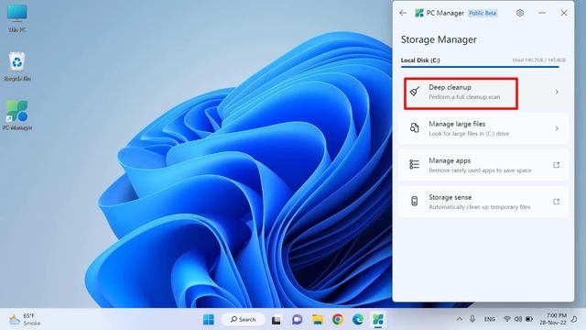The image size is (586, 330).
Task: Click the Storage Manager heading
Action: coord(439,39)
